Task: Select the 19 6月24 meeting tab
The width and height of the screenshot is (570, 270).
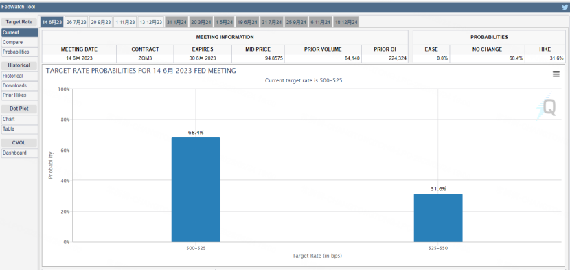Action: point(247,22)
